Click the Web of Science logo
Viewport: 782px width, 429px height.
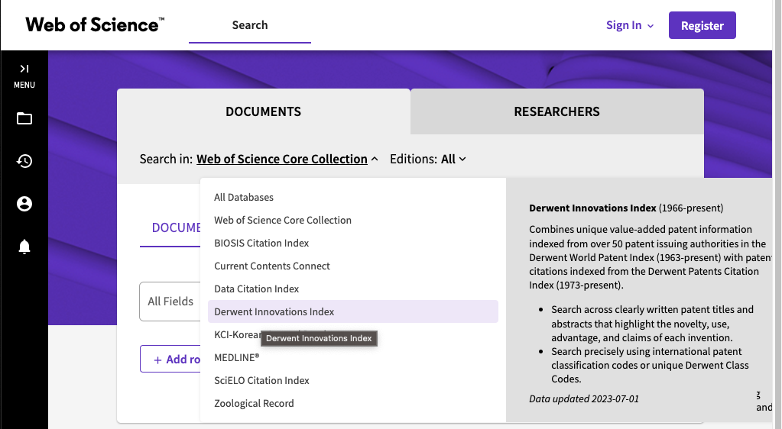point(95,25)
